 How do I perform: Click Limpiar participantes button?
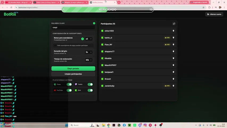[x=73, y=74]
